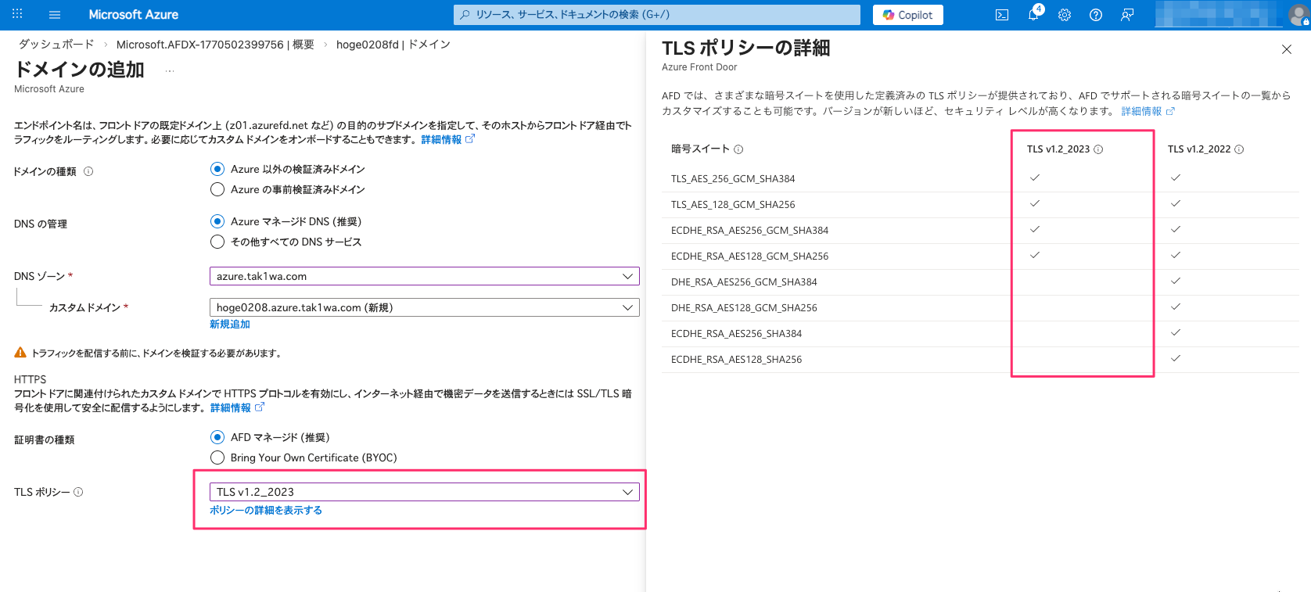The image size is (1311, 592).
Task: Launch Copilot from the top bar
Action: (x=908, y=15)
